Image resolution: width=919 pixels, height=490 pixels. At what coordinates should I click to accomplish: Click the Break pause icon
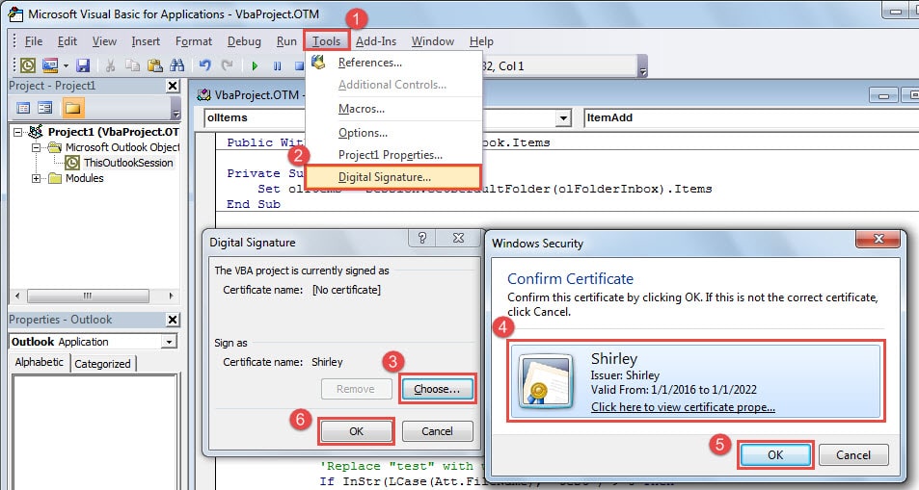pos(277,65)
